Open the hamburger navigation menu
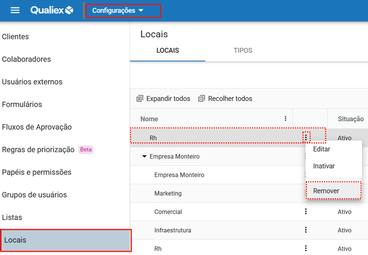The width and height of the screenshot is (368, 255). [x=15, y=10]
